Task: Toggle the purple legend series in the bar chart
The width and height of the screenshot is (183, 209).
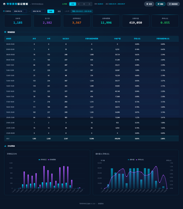Action: [52, 160]
